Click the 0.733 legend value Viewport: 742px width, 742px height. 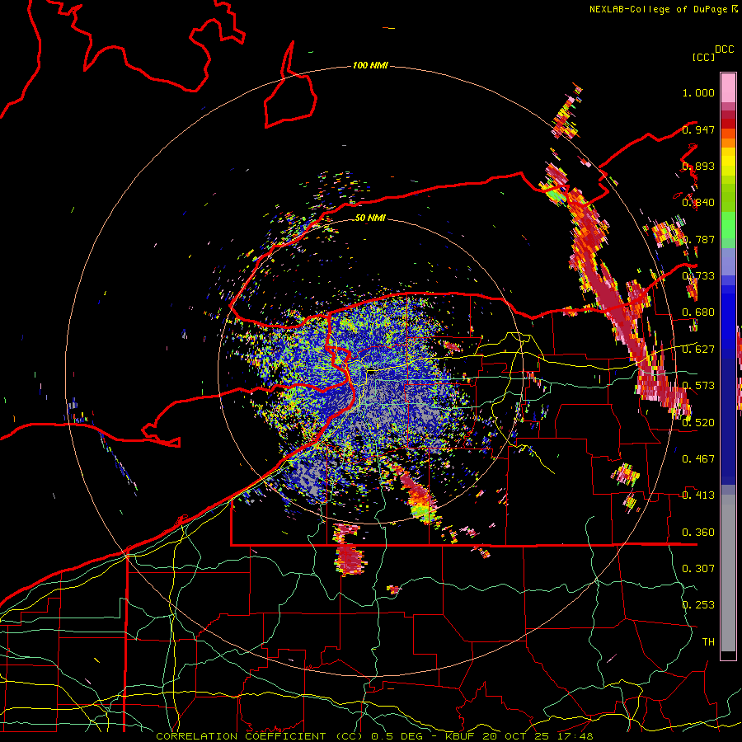pyautogui.click(x=698, y=276)
